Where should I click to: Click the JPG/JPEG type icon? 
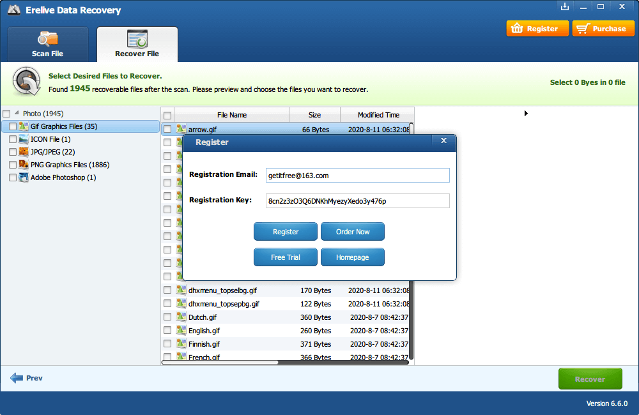(24, 151)
